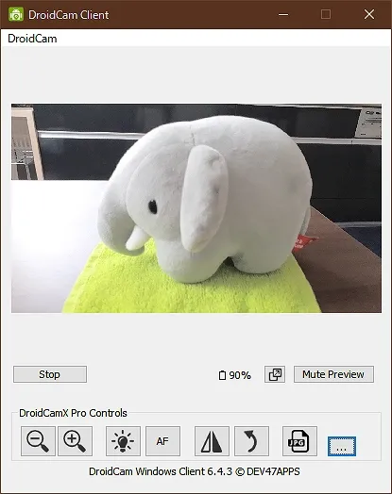This screenshot has width=392, height=494.
Task: Rotate the video using the curved arrow icon
Action: [x=251, y=441]
